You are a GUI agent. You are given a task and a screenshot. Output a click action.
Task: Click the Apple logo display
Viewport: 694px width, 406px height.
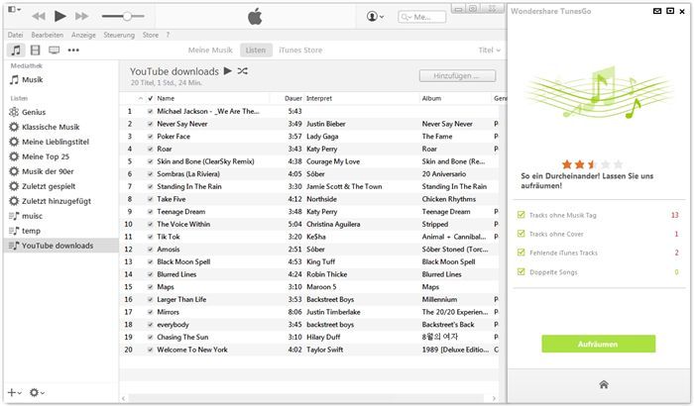[255, 17]
